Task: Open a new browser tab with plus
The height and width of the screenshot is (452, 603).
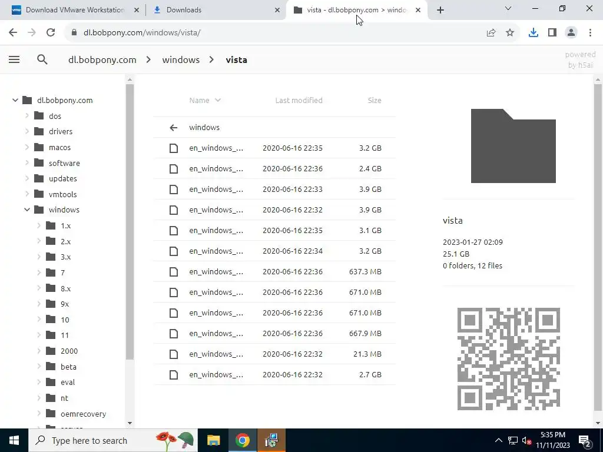Action: (x=440, y=11)
